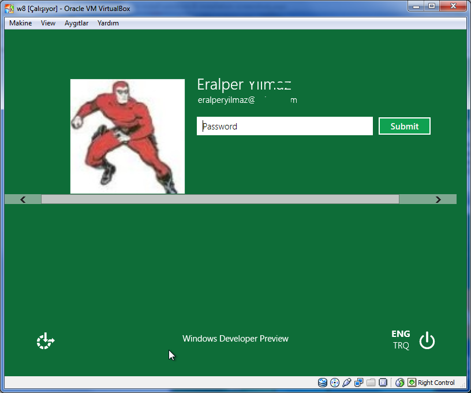Viewport: 471px width, 393px height.
Task: Maximize the VirtualBox window
Action: (432, 6)
